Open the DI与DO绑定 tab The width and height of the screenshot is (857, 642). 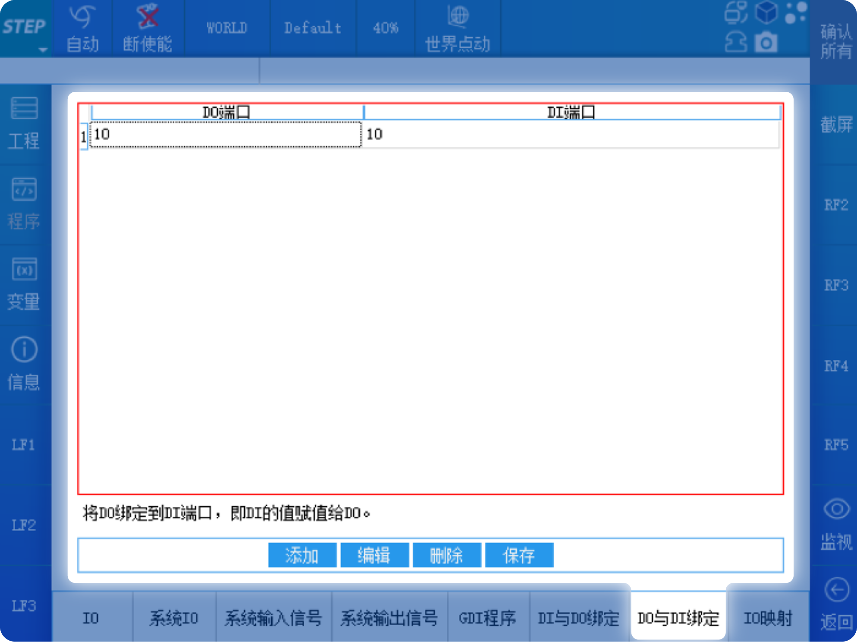tap(579, 617)
